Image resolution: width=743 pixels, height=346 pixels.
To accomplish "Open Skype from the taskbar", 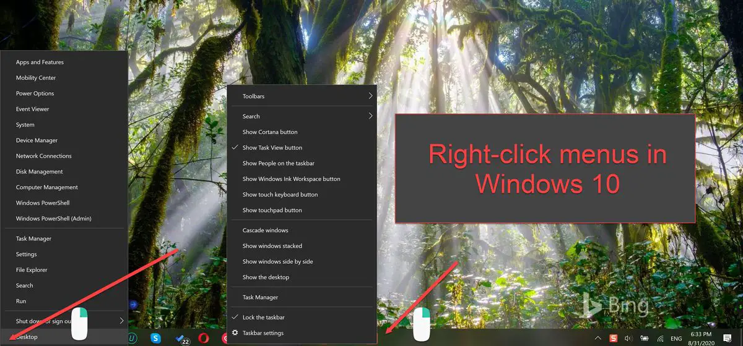I will click(x=156, y=338).
